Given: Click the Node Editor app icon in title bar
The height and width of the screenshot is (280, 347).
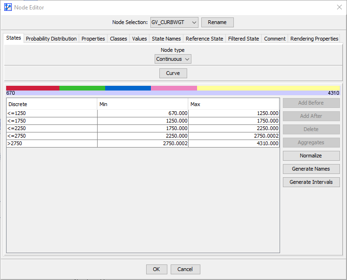Looking at the screenshot, I should point(8,8).
